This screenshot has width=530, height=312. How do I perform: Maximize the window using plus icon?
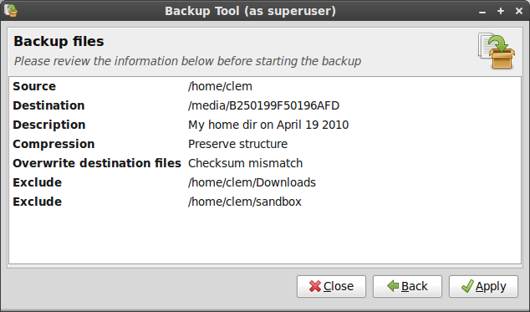[x=501, y=11]
